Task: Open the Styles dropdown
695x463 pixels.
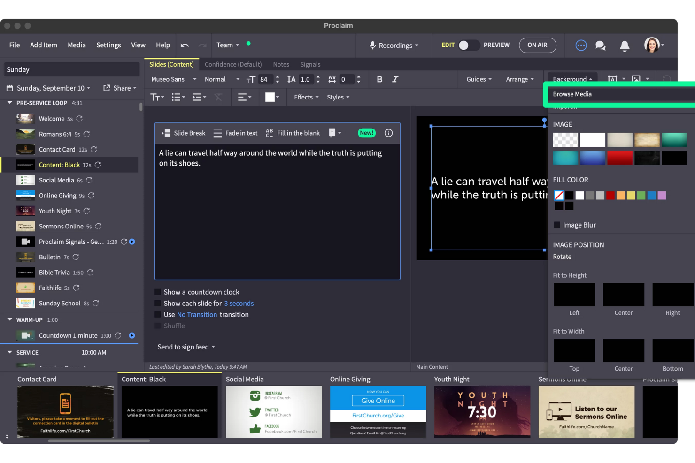Action: [x=338, y=97]
